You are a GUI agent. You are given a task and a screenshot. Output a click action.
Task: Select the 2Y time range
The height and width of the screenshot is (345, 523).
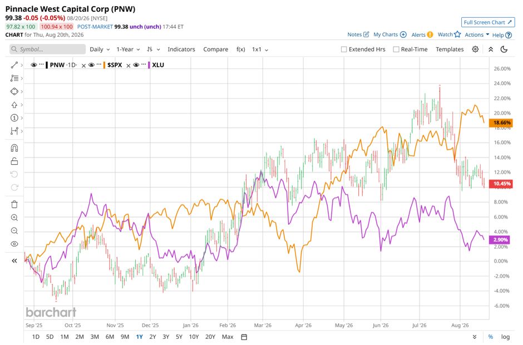click(x=152, y=337)
